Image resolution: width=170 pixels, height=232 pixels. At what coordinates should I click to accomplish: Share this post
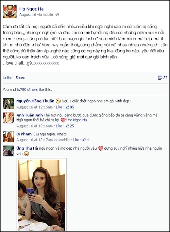(x=20, y=78)
